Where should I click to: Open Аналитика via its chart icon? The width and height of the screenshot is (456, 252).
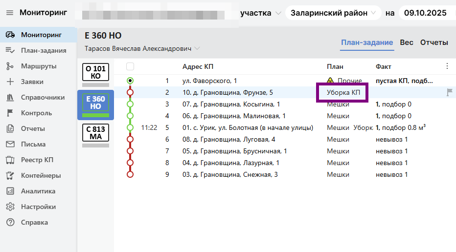point(9,191)
